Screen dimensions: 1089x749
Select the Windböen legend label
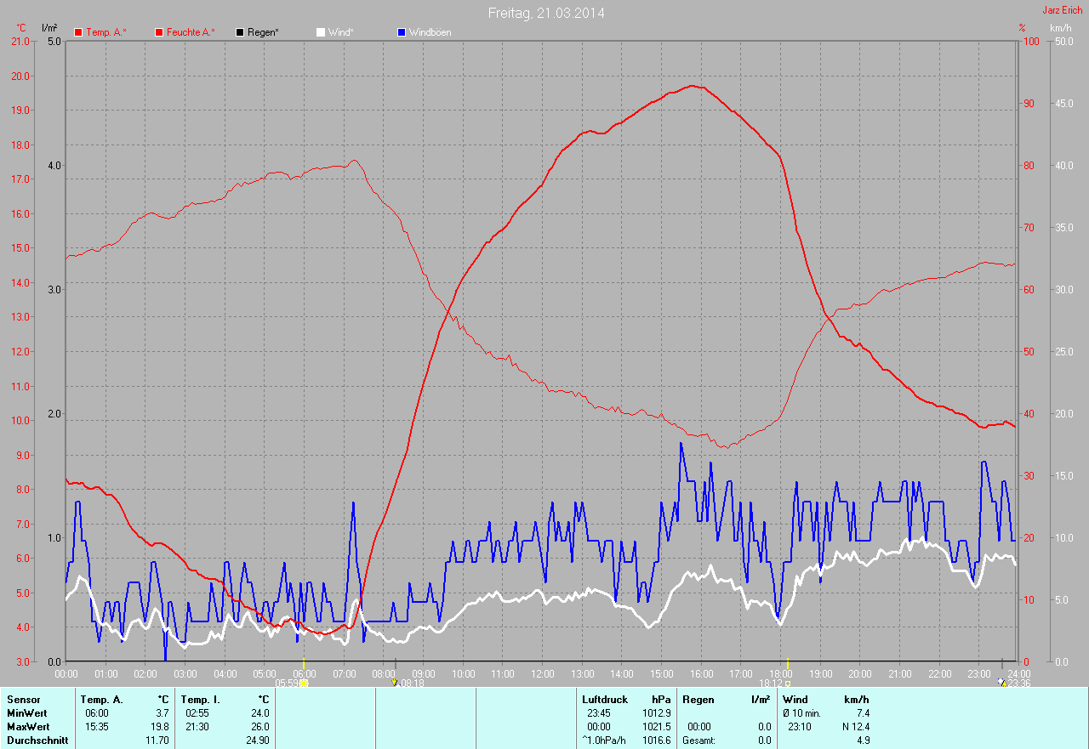point(430,32)
